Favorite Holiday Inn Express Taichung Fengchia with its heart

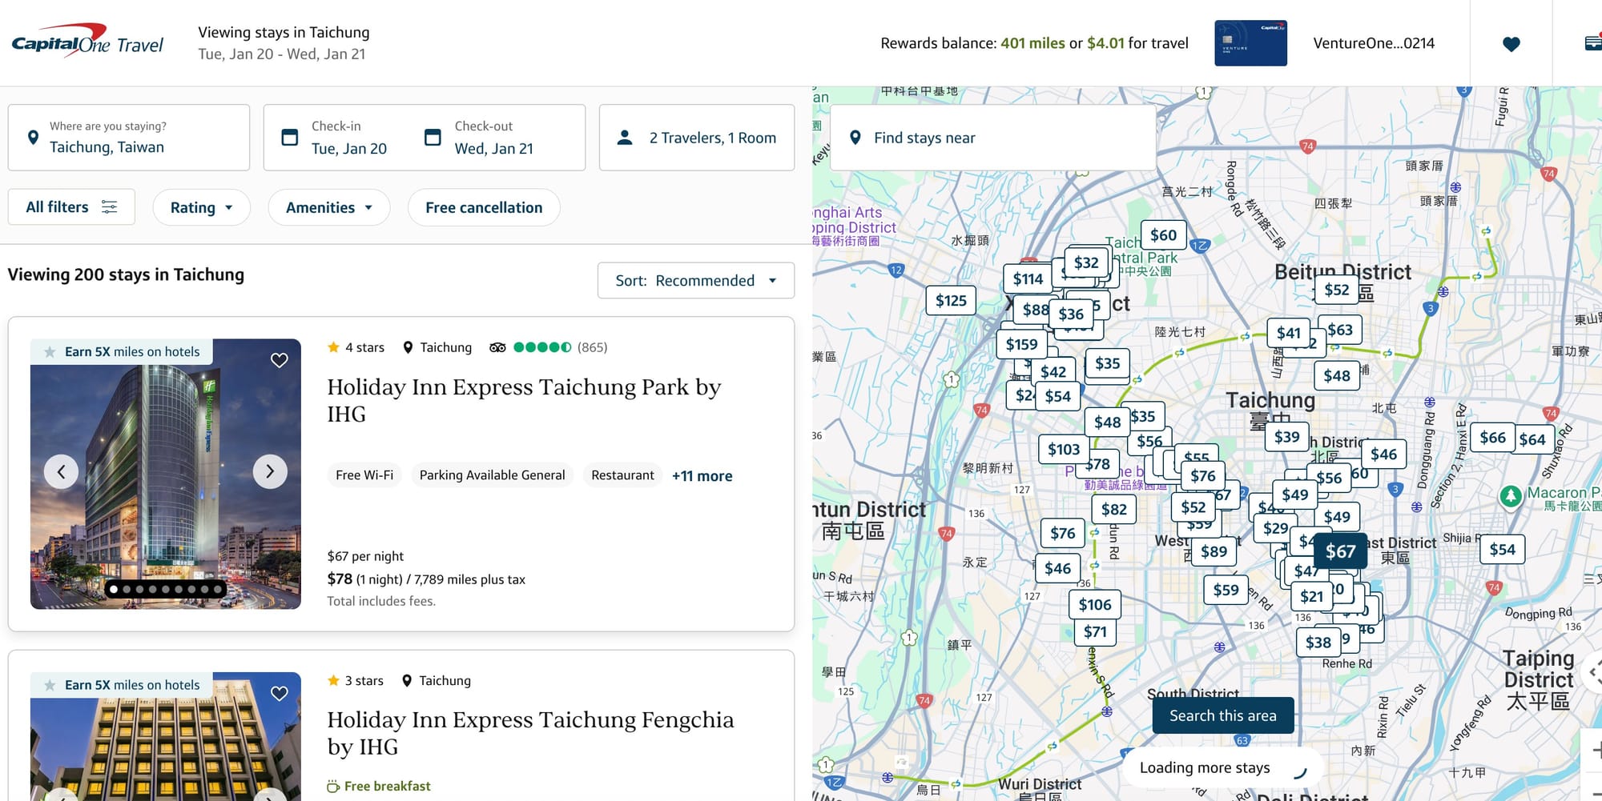(279, 693)
